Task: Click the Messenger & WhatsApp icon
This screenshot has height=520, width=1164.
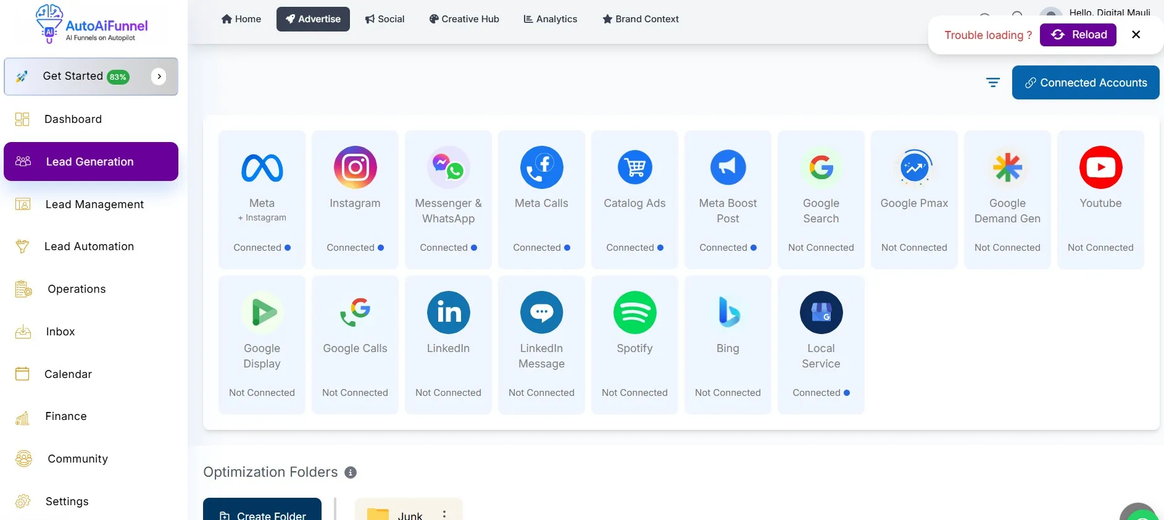Action: point(448,167)
